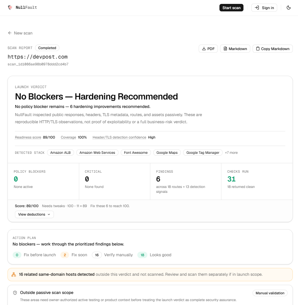The image size is (298, 305).
Task: Select the Fix before launch count badge
Action: click(17, 255)
